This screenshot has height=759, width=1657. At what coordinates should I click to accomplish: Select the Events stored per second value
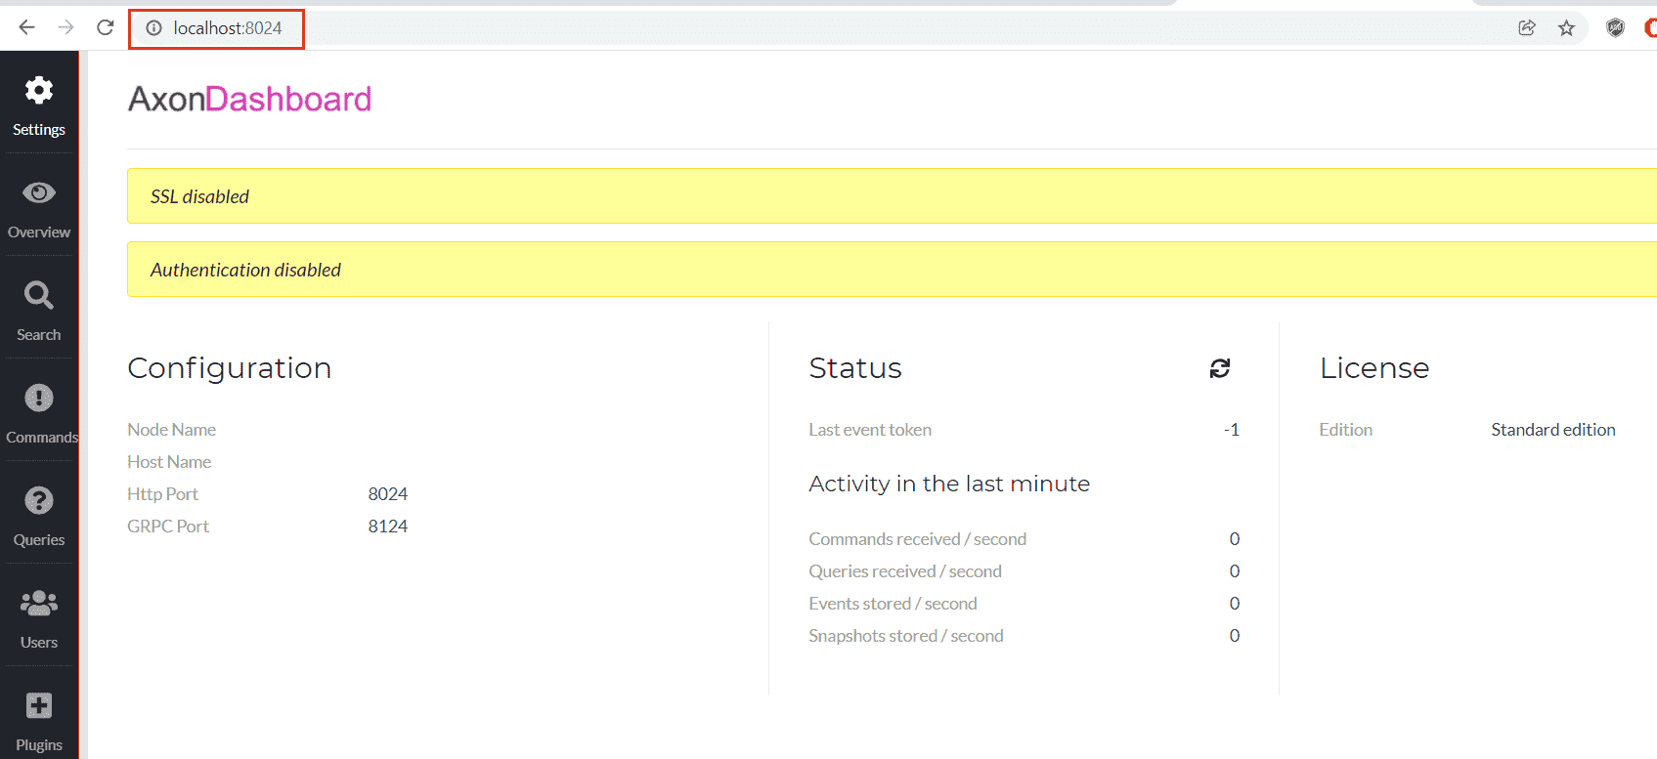1235,604
